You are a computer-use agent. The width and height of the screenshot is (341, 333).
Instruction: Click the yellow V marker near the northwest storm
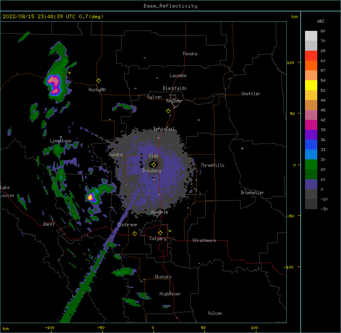(x=69, y=73)
